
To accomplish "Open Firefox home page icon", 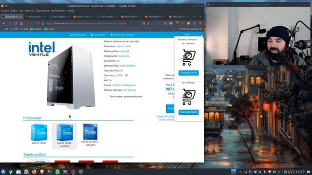I will coord(21,23).
